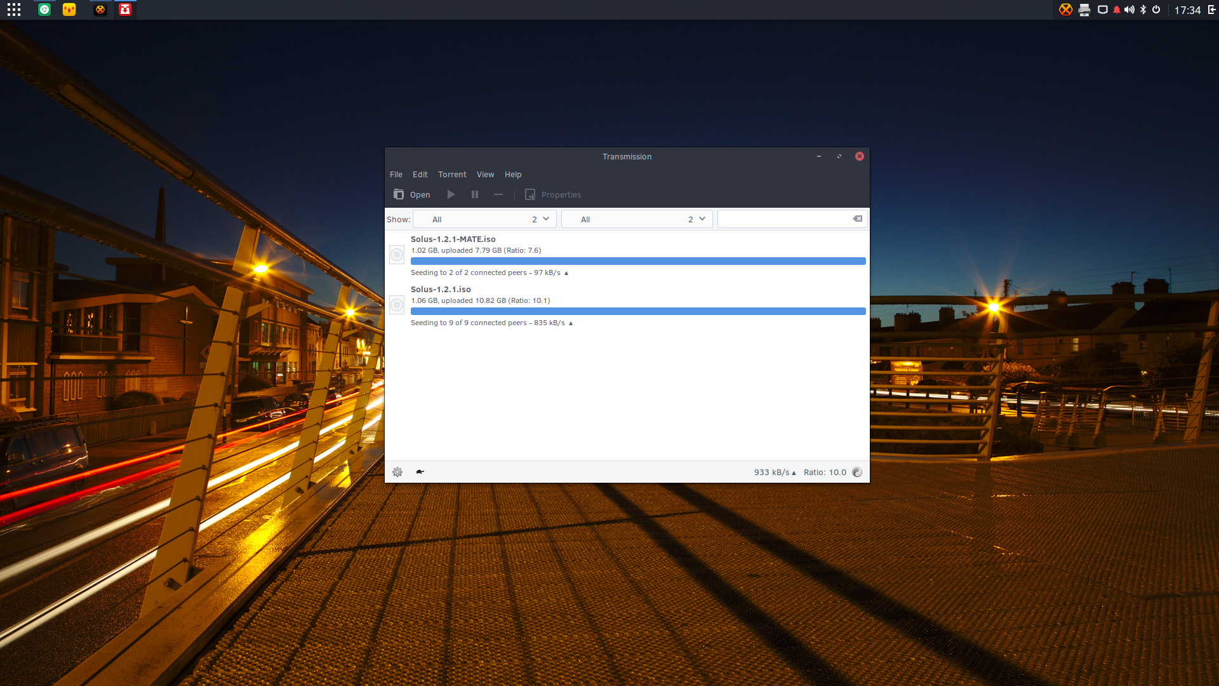Open the yellow app icon in the panel
1219x686 pixels.
click(69, 10)
